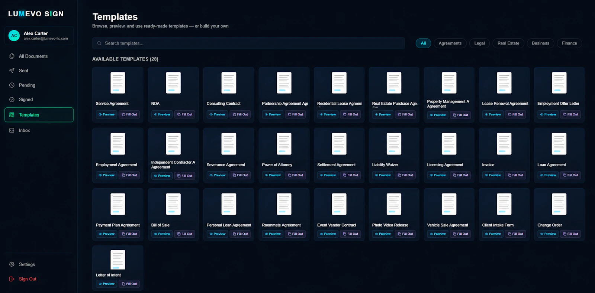
Task: Open the All Documents page
Action: (x=39, y=56)
